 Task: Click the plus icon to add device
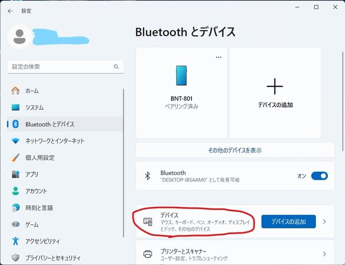tap(275, 86)
